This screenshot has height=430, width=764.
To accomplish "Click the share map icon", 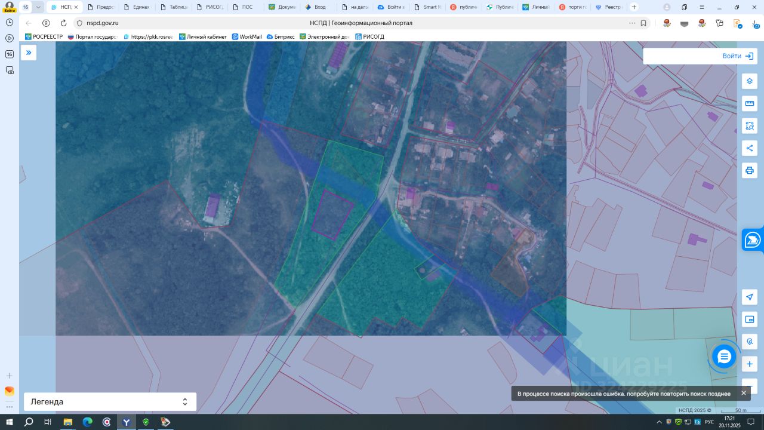I will click(750, 148).
